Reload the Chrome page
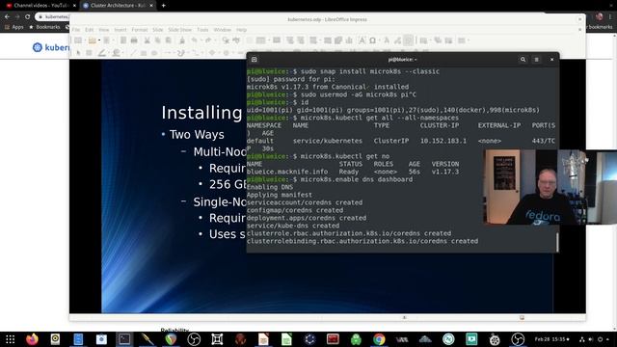The image size is (617, 347). click(28, 17)
